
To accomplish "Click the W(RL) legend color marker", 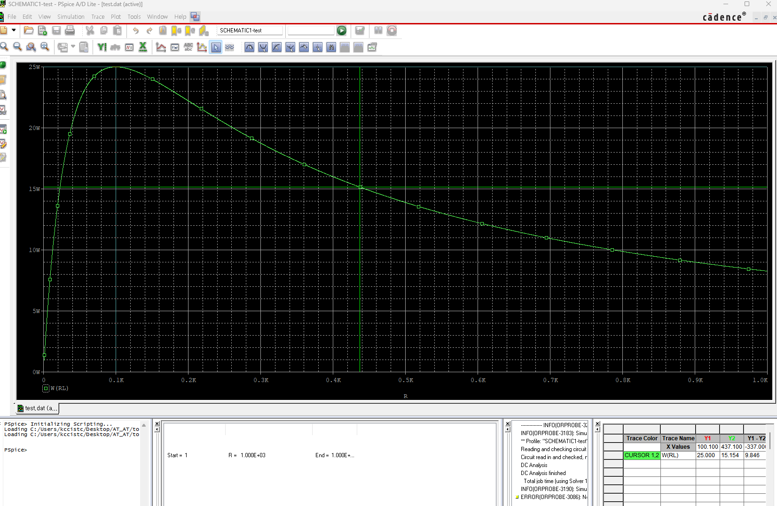I will pos(46,388).
